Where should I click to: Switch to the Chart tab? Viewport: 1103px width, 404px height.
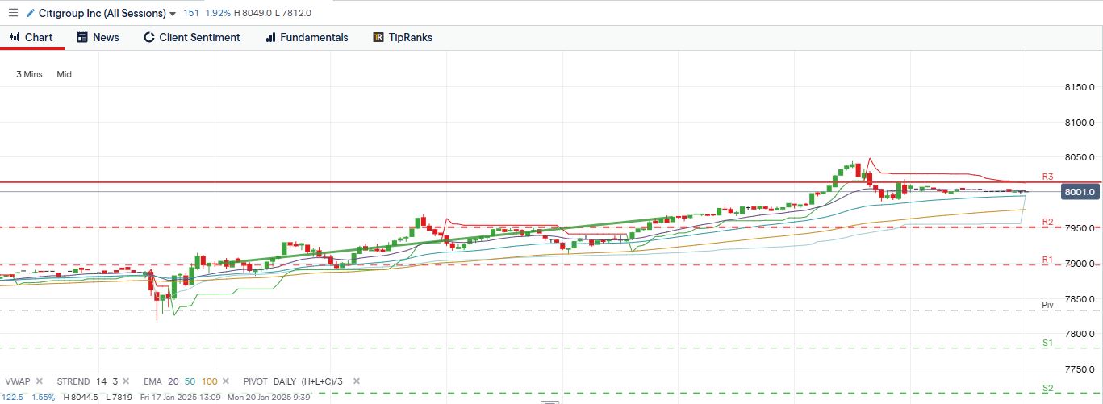pos(31,37)
